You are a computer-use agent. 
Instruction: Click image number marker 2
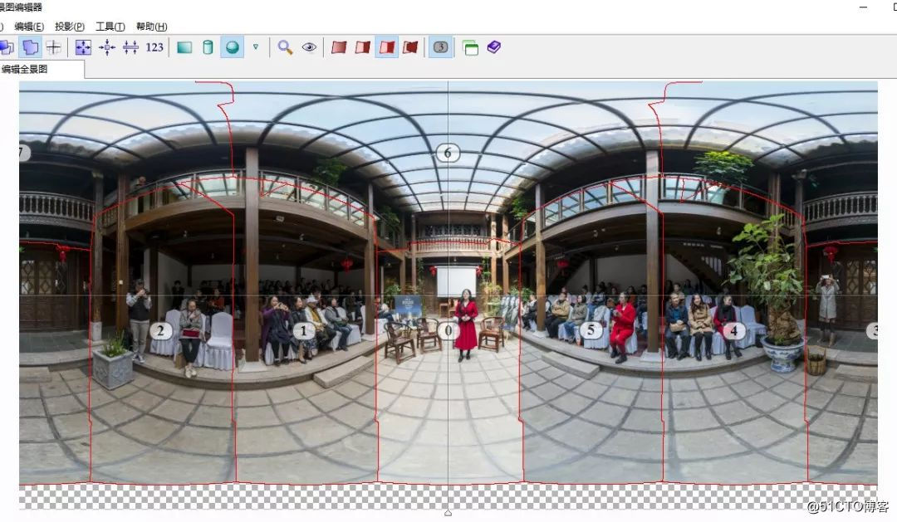click(161, 330)
